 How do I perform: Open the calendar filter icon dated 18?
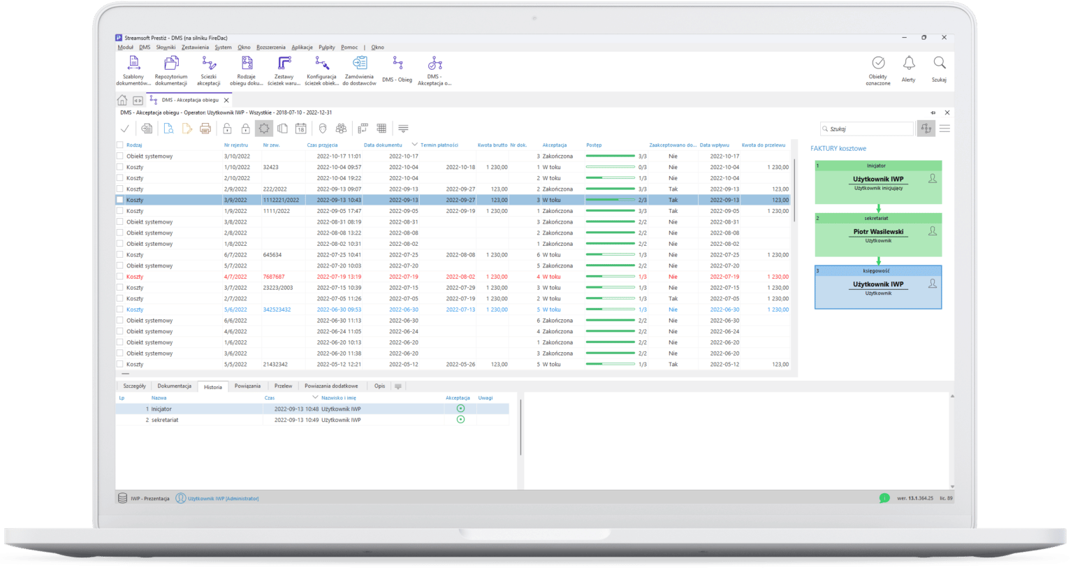coord(300,129)
